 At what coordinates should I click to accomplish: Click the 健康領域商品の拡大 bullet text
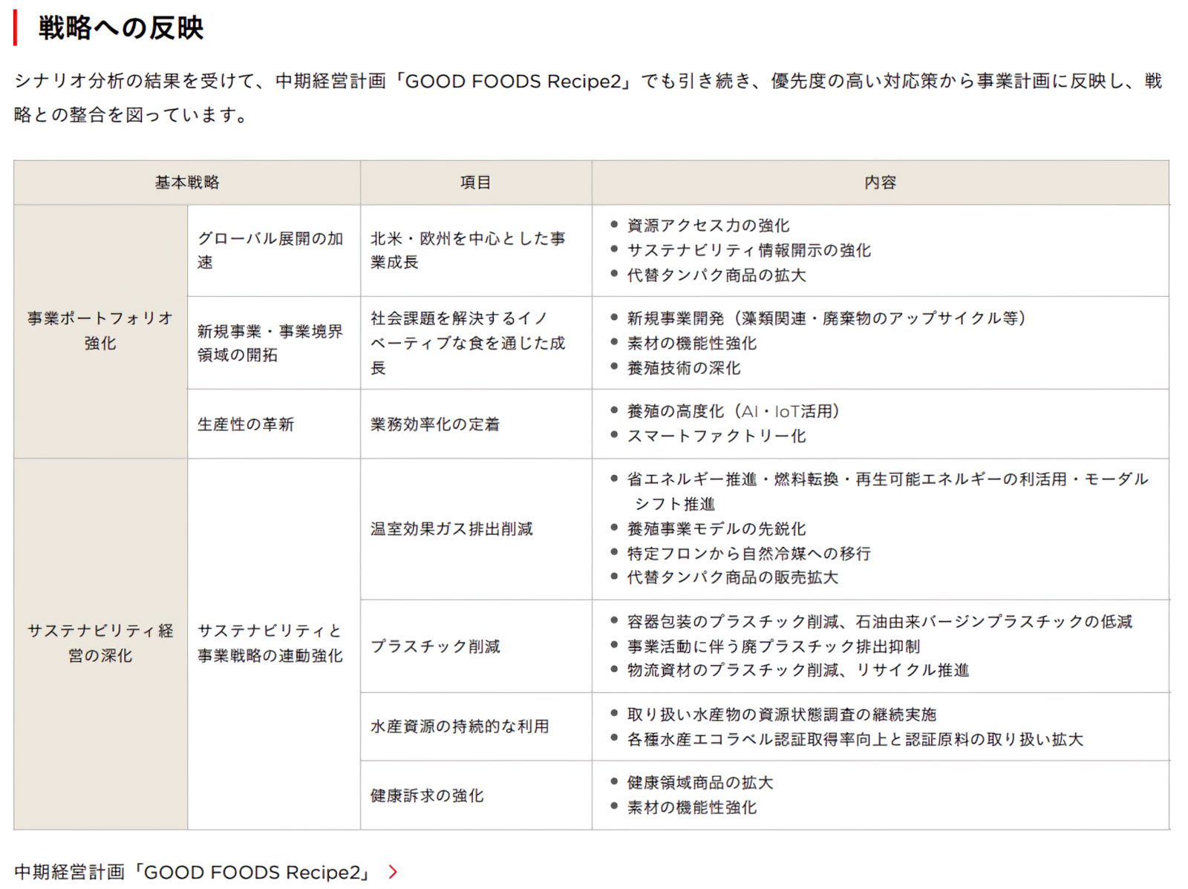click(x=700, y=783)
